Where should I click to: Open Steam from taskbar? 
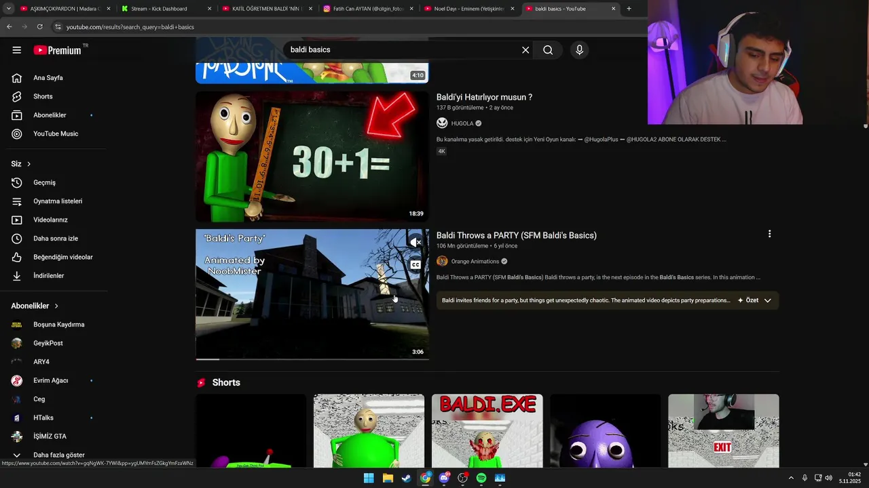click(406, 478)
